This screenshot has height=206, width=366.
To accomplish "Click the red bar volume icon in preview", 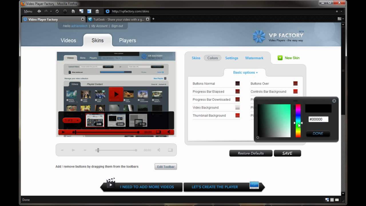I will [169, 132].
